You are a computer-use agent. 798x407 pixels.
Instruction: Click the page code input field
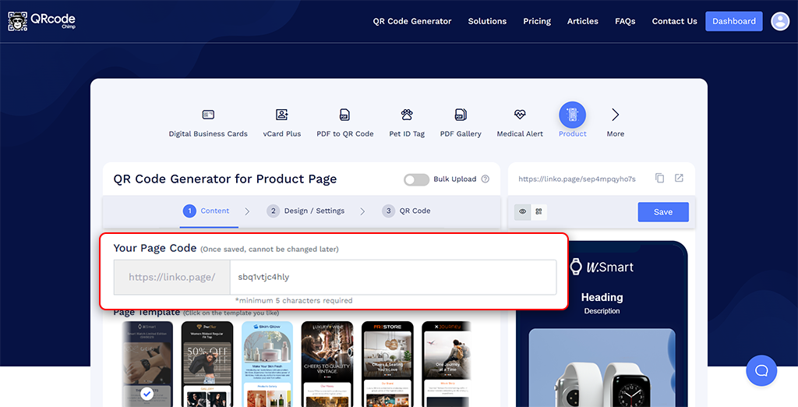pos(393,277)
